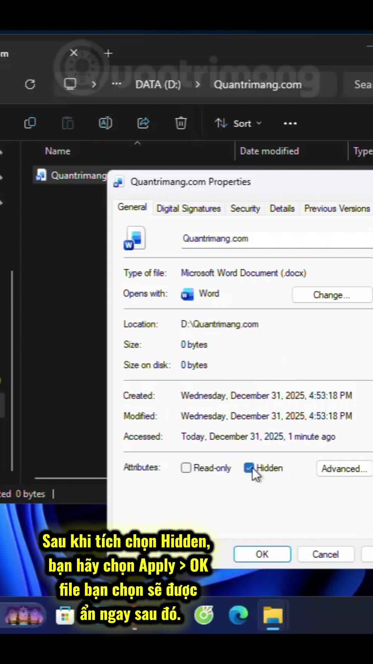Click the This PC monitor icon in address bar
Viewport: 373px width, 664px height.
tap(70, 84)
